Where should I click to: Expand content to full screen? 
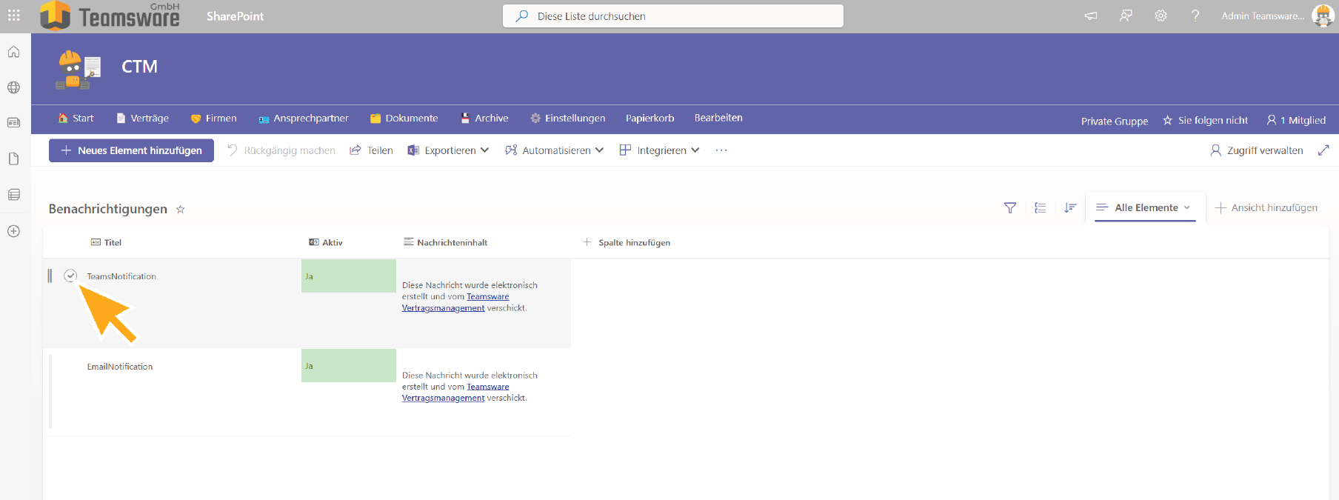click(x=1323, y=150)
